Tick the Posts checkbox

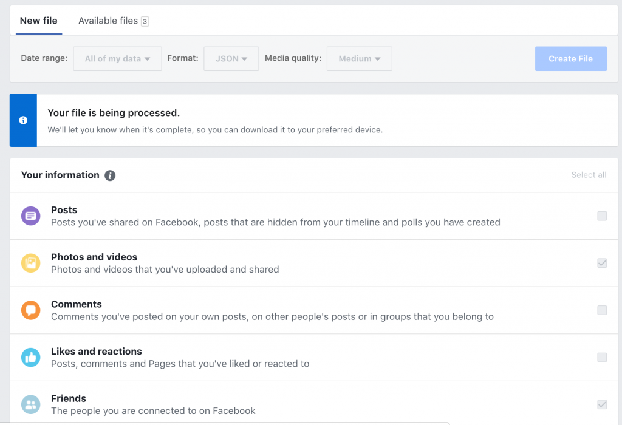click(x=602, y=216)
